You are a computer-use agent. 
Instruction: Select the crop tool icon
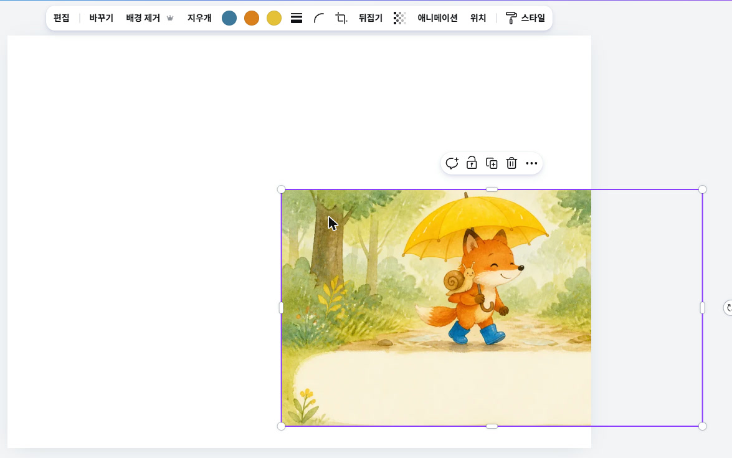pyautogui.click(x=341, y=18)
